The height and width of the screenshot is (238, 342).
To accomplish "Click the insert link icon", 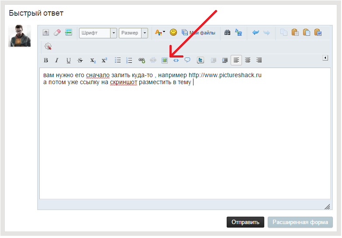I will tap(142, 60).
